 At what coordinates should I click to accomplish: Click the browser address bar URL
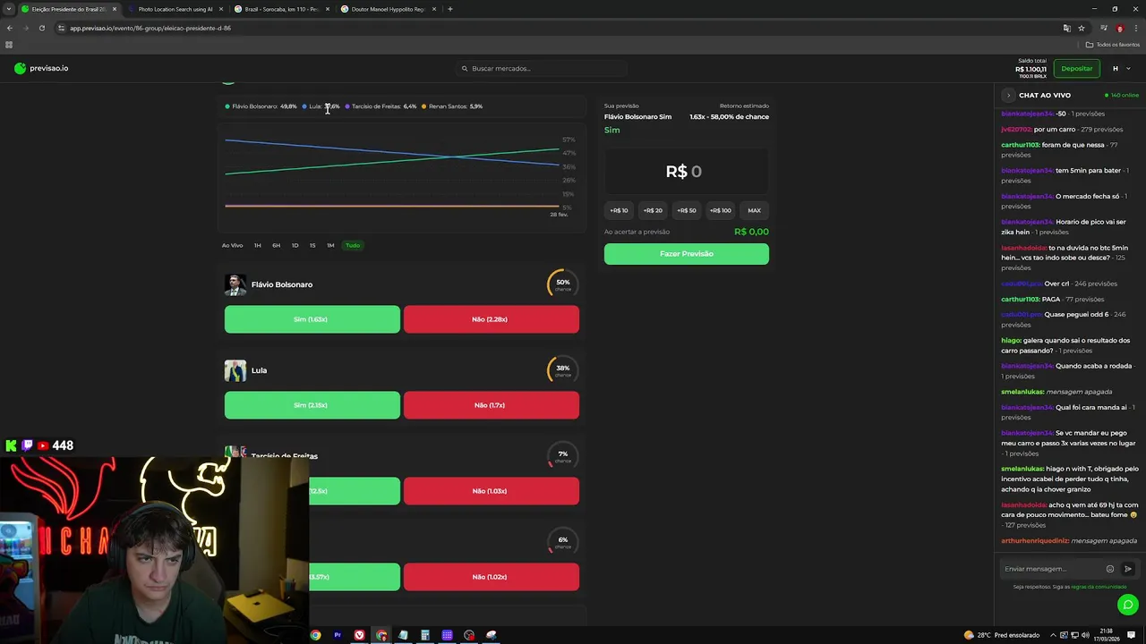150,28
